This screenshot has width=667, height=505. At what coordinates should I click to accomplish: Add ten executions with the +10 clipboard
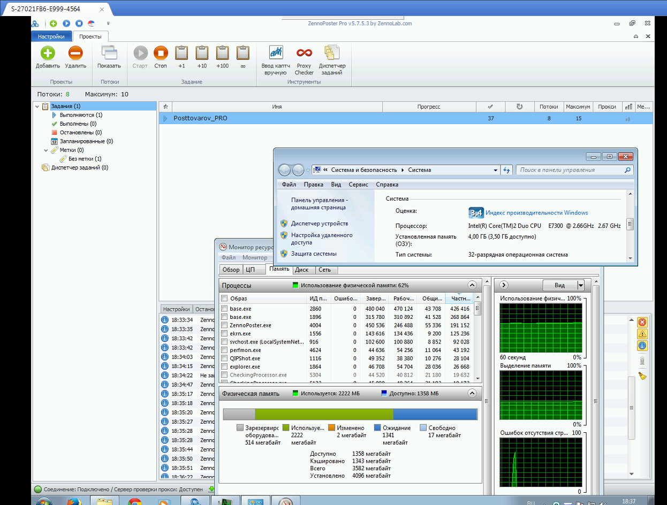point(202,53)
